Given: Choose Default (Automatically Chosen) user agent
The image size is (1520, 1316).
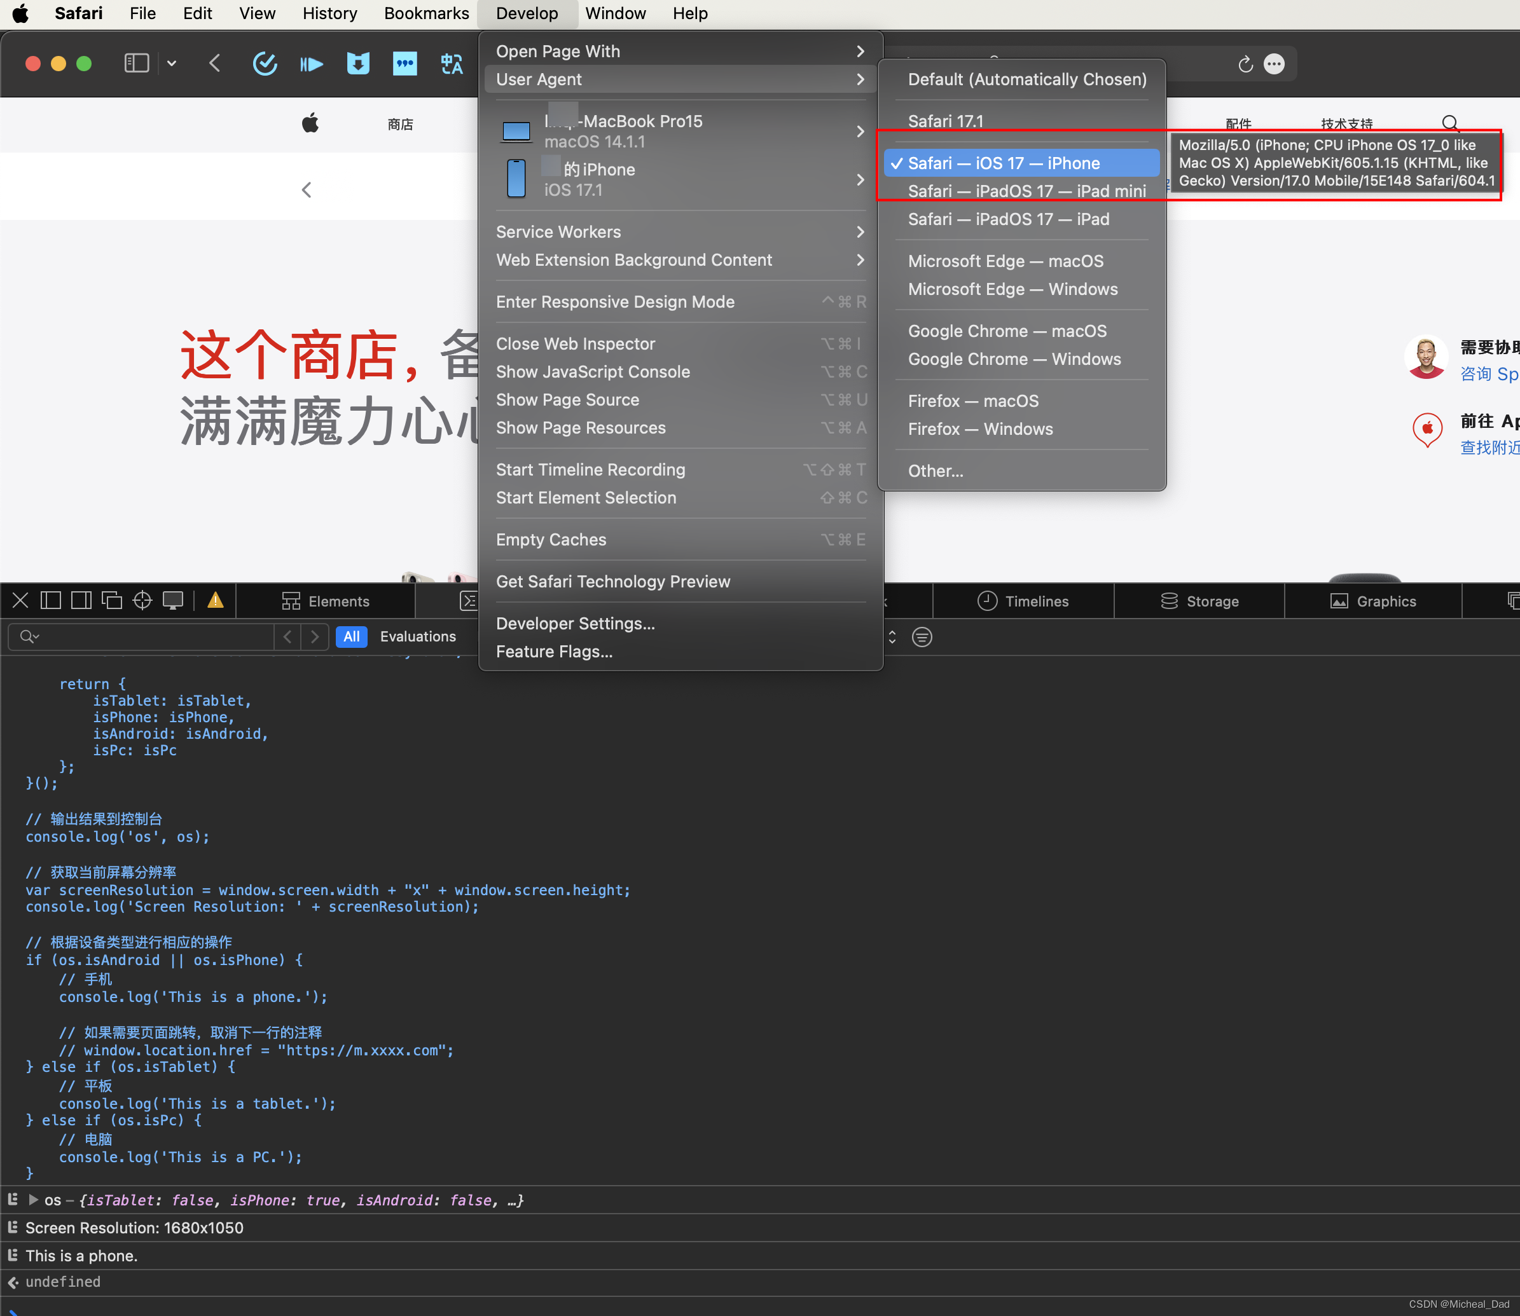Looking at the screenshot, I should point(1026,79).
